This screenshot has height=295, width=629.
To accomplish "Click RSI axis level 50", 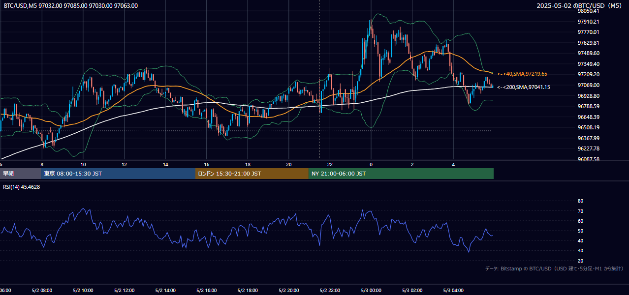I will point(580,231).
